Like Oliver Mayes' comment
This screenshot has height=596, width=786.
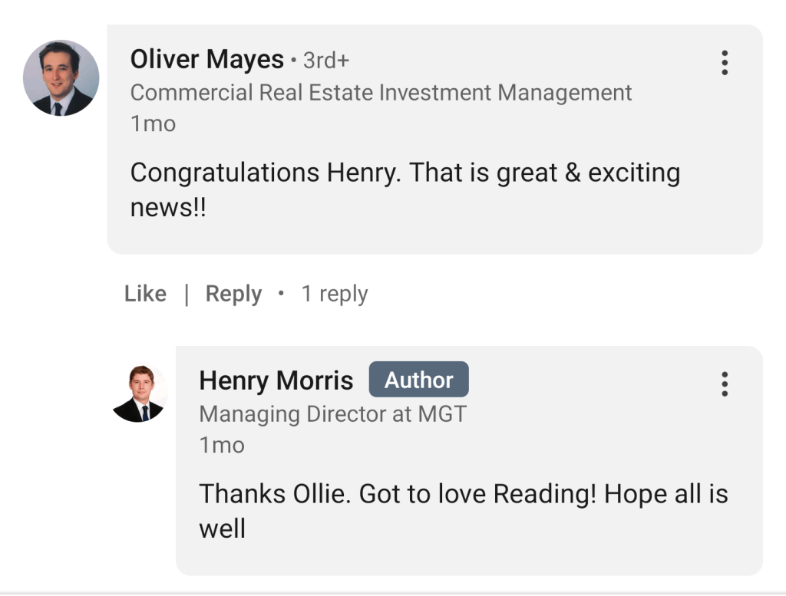point(145,294)
